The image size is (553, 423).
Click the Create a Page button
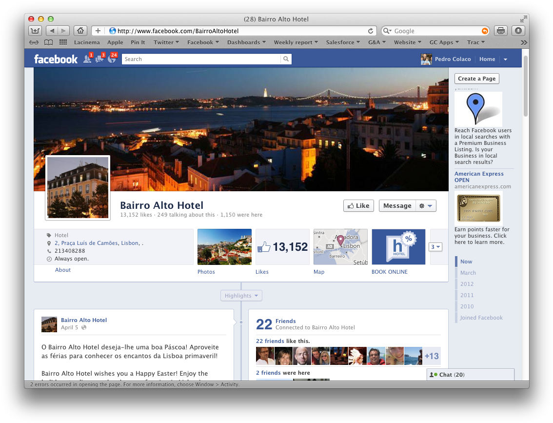476,79
